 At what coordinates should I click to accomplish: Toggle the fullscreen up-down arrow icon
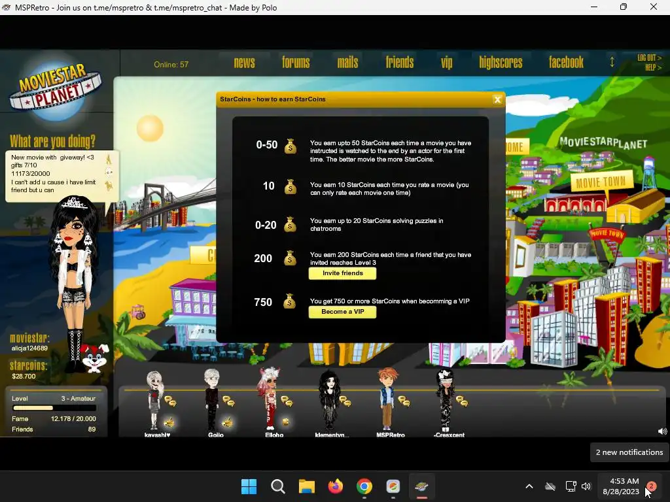(612, 62)
